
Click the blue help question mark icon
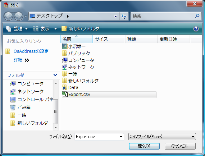tap(196, 29)
